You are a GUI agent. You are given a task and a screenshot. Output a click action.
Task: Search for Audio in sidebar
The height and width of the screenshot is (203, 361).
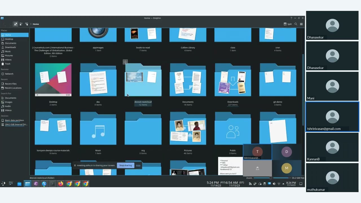pyautogui.click(x=14, y=106)
